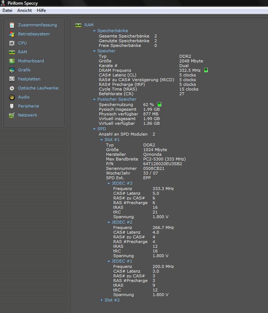Open the Zusammenfassung section
268x313 pixels.
38,25
